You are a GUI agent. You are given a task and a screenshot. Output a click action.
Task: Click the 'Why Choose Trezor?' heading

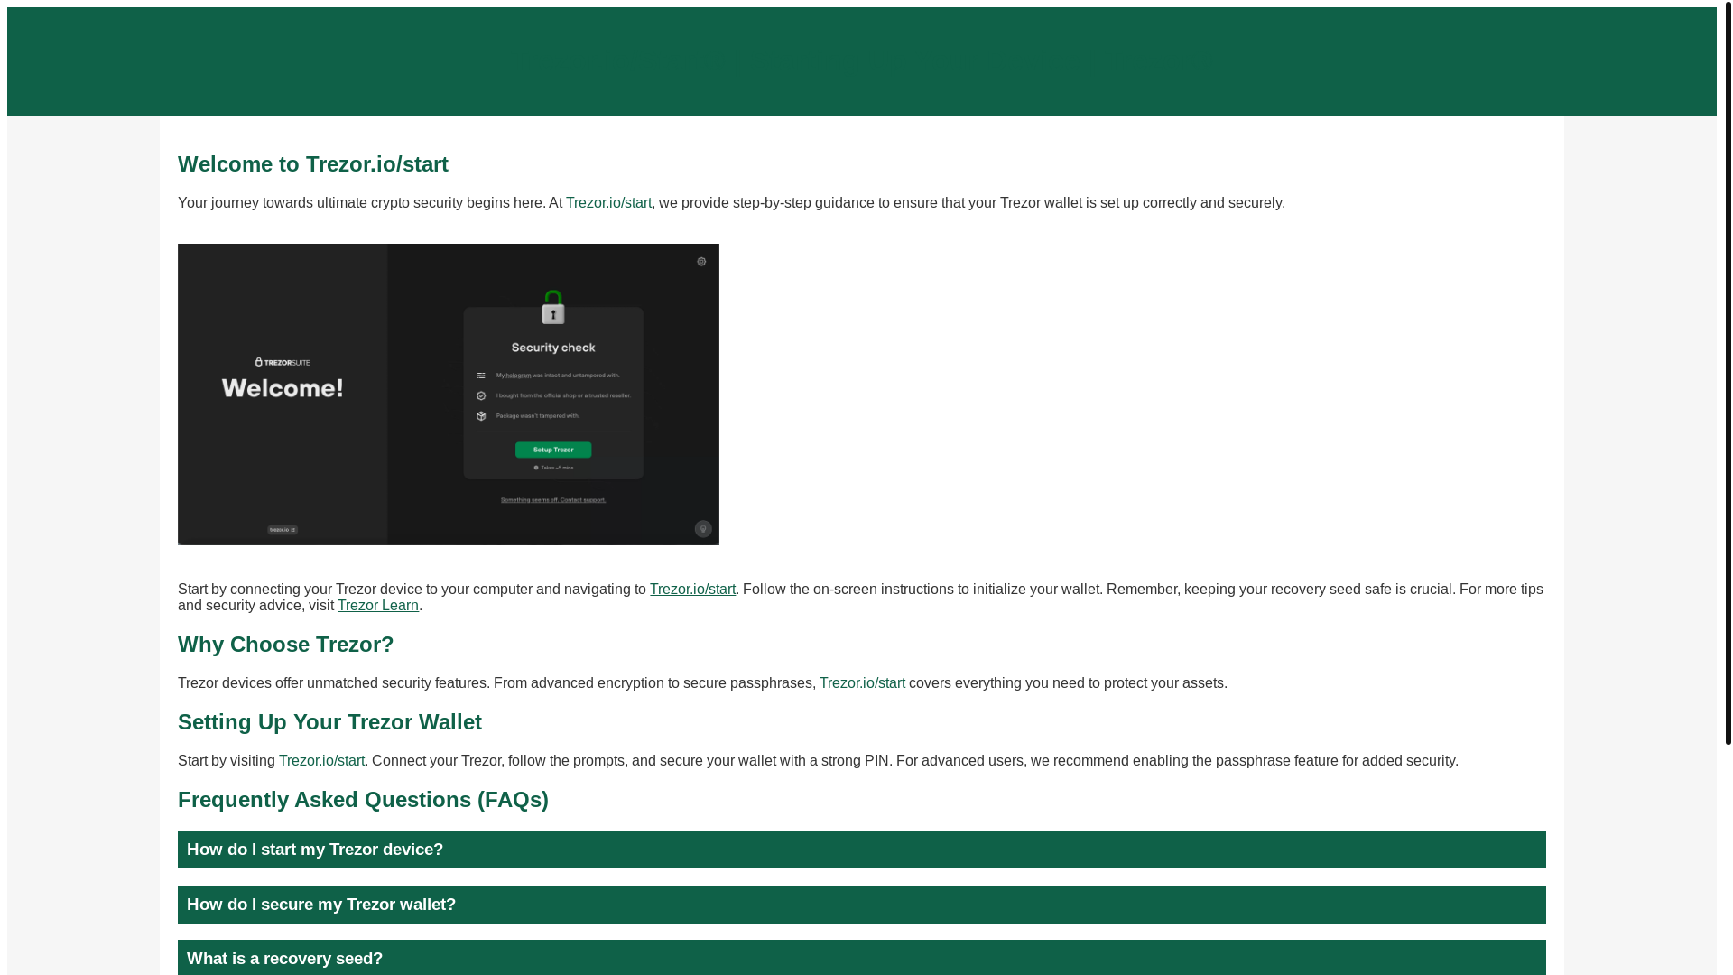tap(286, 645)
